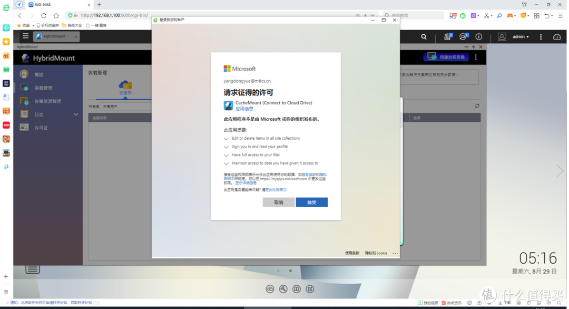569x309 pixels.
Task: Select 传输资源管理 in sidebar
Action: coord(47,101)
